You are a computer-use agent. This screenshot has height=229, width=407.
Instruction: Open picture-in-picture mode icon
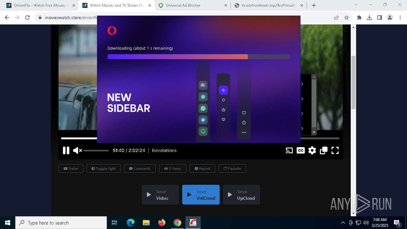[324, 150]
